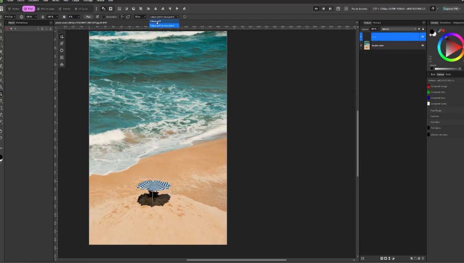Open the Bibliothèque tab
This screenshot has height=263, width=464.
[x=22, y=23]
